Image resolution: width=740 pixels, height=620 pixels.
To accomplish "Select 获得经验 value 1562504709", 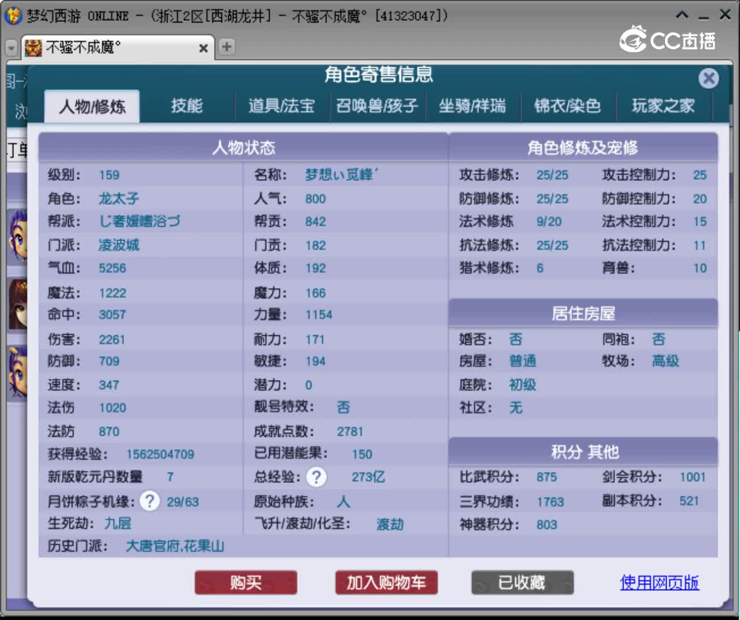I will click(x=160, y=454).
